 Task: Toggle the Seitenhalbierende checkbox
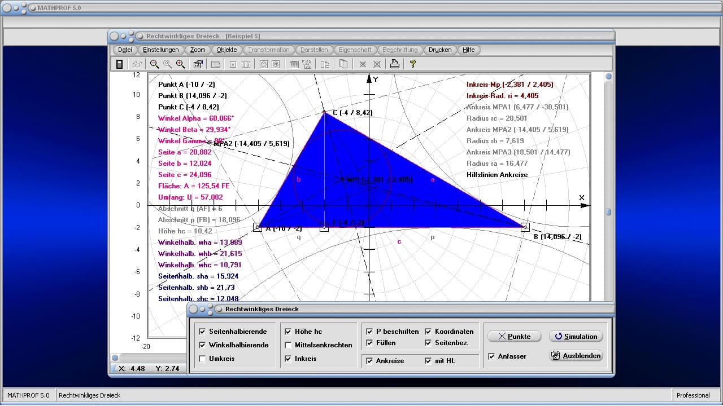(x=203, y=332)
